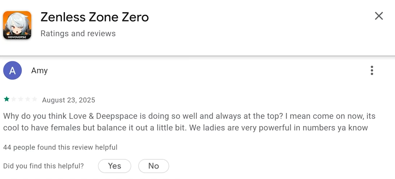Click the Ratings and reviews subtitle
The width and height of the screenshot is (395, 179).
[78, 34]
